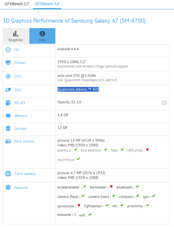Click the compass check mark

coord(138,196)
